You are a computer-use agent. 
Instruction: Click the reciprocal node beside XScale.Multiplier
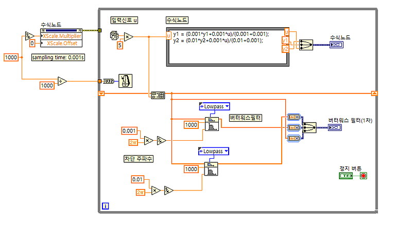29,36
